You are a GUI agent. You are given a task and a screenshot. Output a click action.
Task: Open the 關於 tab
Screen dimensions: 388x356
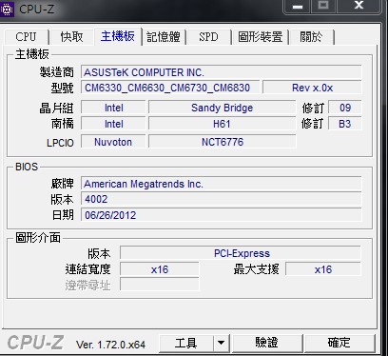tap(311, 37)
